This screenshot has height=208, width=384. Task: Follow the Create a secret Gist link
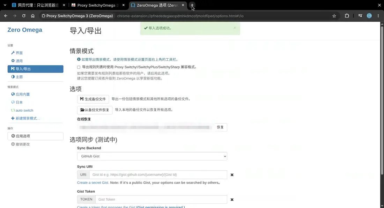pyautogui.click(x=93, y=183)
